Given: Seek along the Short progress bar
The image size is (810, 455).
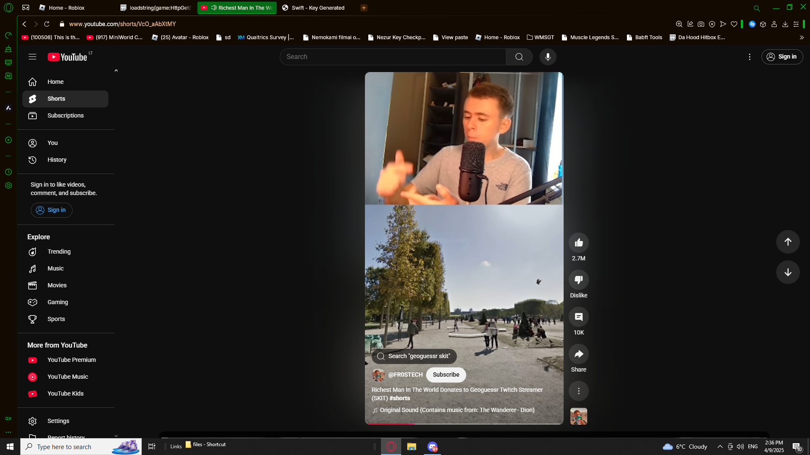Looking at the screenshot, I should pyautogui.click(x=464, y=423).
